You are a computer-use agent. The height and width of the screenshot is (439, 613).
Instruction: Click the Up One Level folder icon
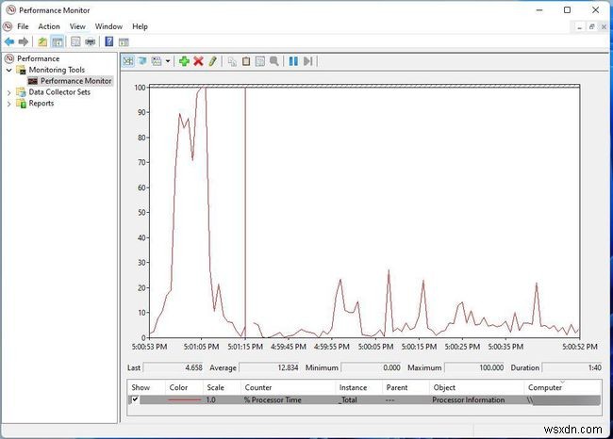42,41
